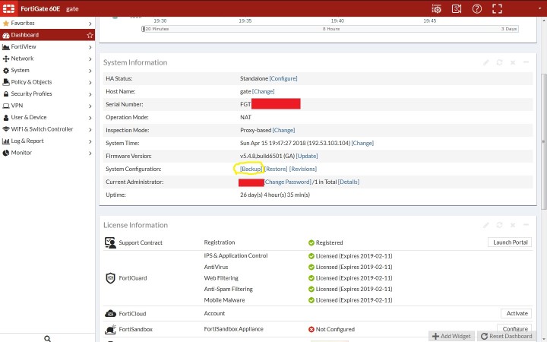Click the Dashboard favorite star icon
The width and height of the screenshot is (547, 342).
coord(90,35)
